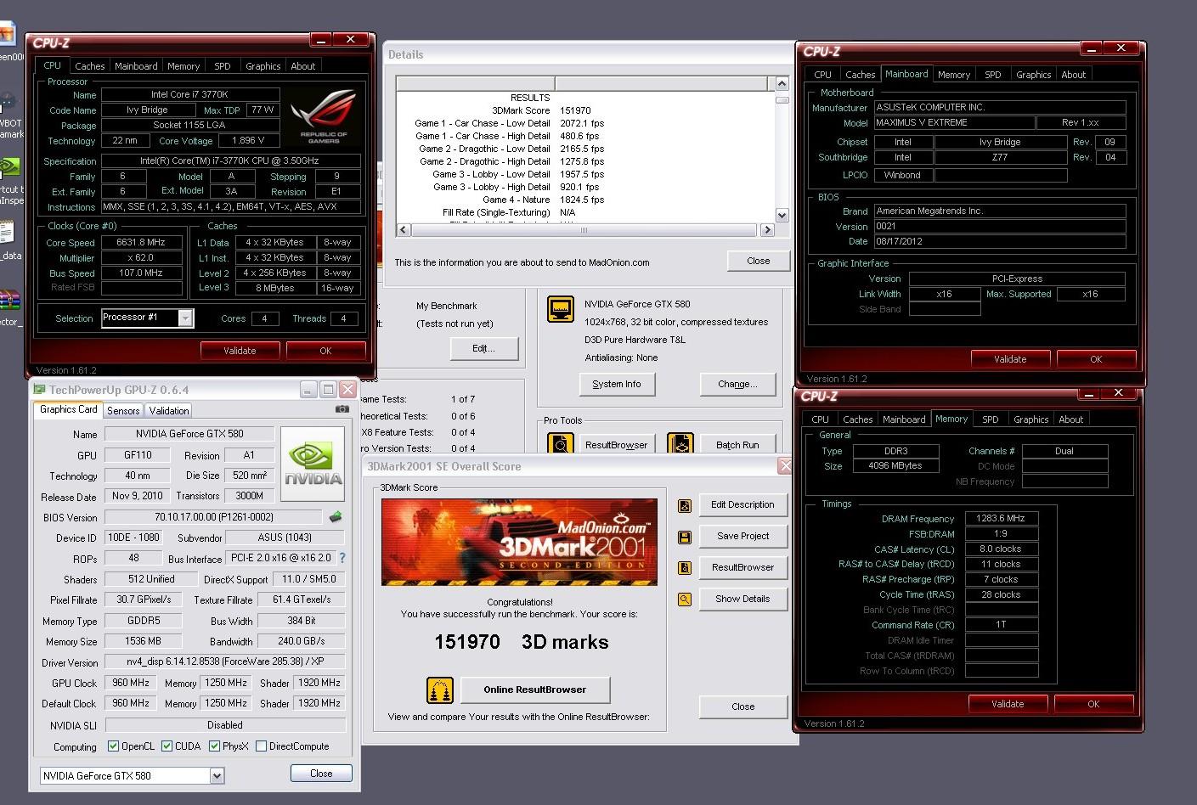
Task: Toggle the OpenCL checkbox
Action: [x=113, y=746]
